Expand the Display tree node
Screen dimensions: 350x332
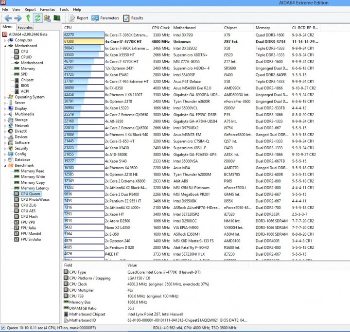[5, 109]
